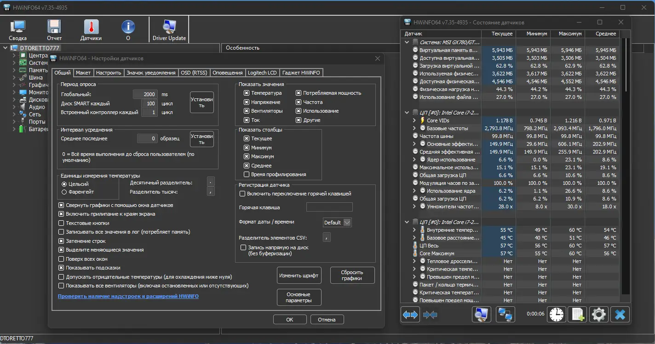The height and width of the screenshot is (344, 655).
Task: Expand the Базовые частоты sensor row
Action: coord(414,128)
